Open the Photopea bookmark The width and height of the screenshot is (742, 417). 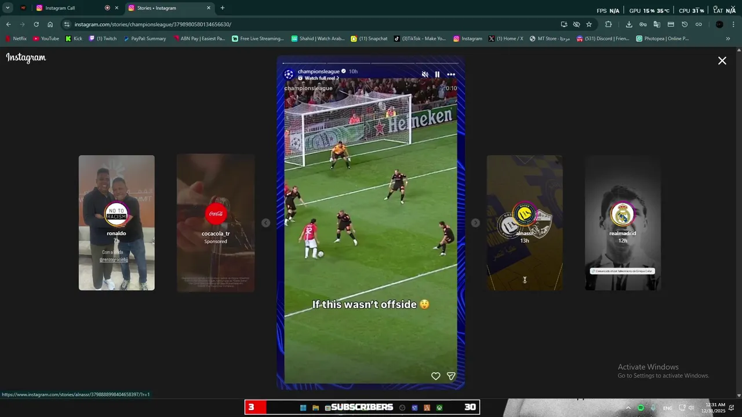coord(663,39)
